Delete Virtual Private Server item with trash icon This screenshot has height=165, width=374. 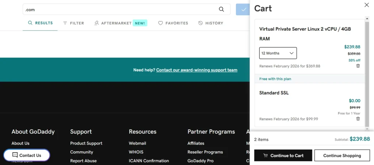(x=358, y=66)
